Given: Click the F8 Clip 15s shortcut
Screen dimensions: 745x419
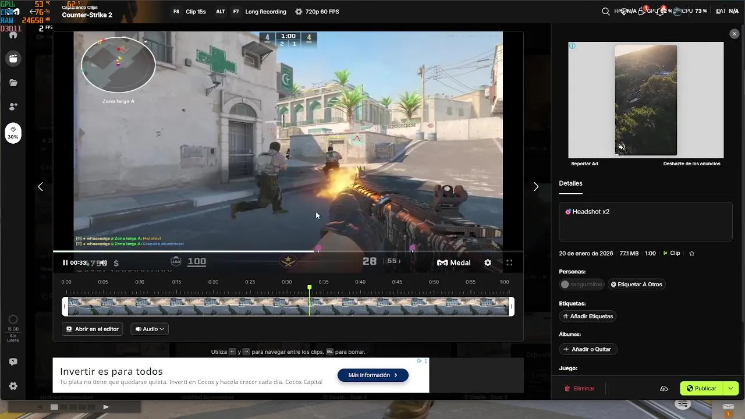Looking at the screenshot, I should (x=189, y=12).
